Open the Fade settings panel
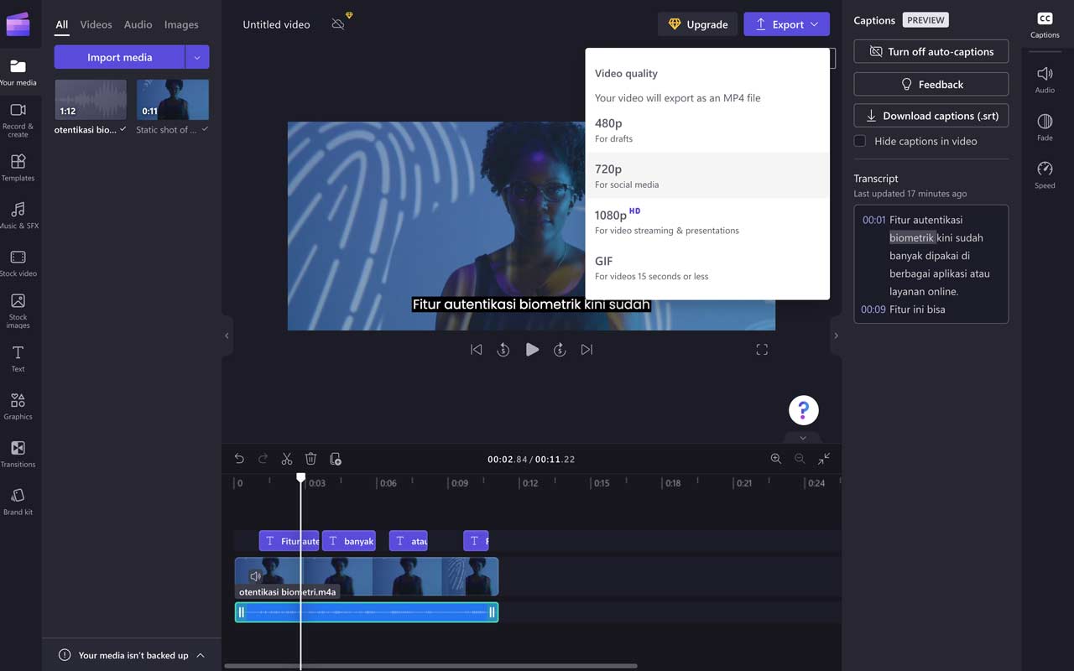This screenshot has height=671, width=1074. point(1045,126)
